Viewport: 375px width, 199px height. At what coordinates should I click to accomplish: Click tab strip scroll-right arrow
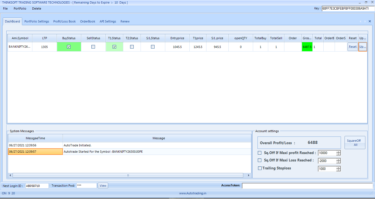pyautogui.click(x=365, y=21)
